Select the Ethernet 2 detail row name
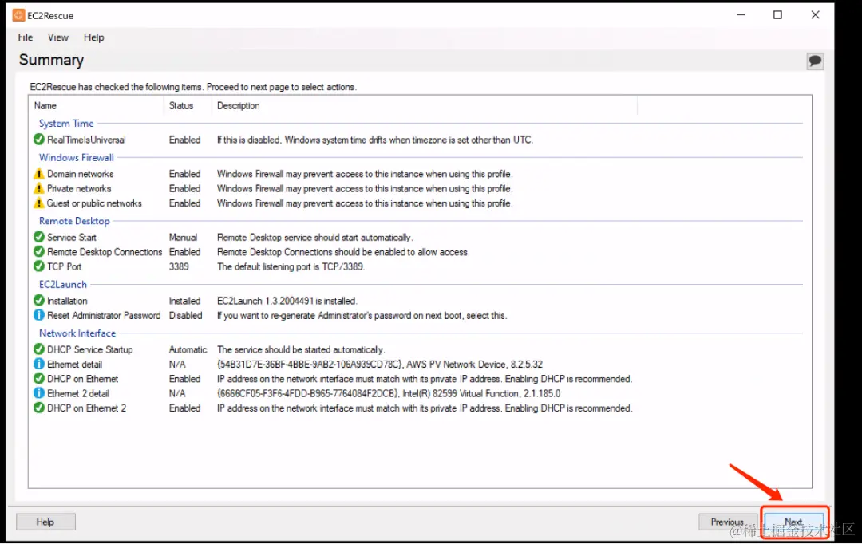Screen dimensions: 862x544 coord(78,394)
